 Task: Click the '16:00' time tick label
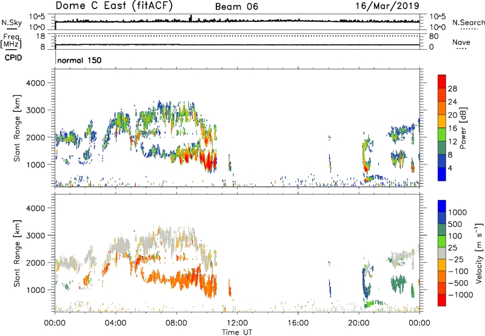pyautogui.click(x=298, y=323)
